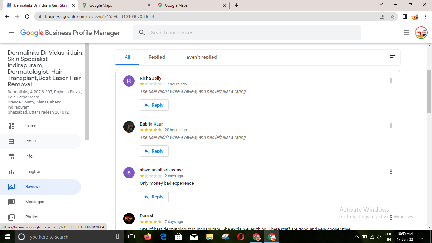Click reviewer name Darrrsh
432x243 pixels.
tap(147, 216)
